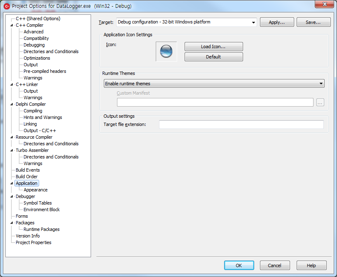Collapse the C++ Compiler tree node
This screenshot has width=337, height=277.
tap(12, 25)
